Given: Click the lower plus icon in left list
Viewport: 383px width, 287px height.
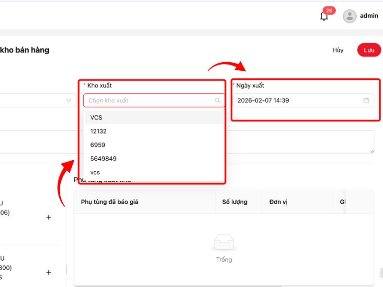Looking at the screenshot, I should (x=48, y=272).
